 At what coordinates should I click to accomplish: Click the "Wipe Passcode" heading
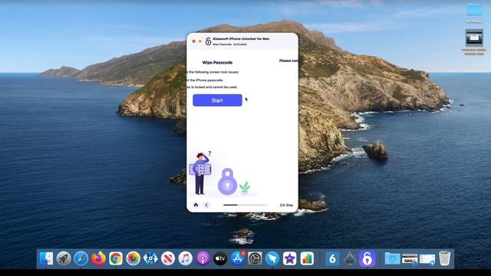tap(217, 63)
